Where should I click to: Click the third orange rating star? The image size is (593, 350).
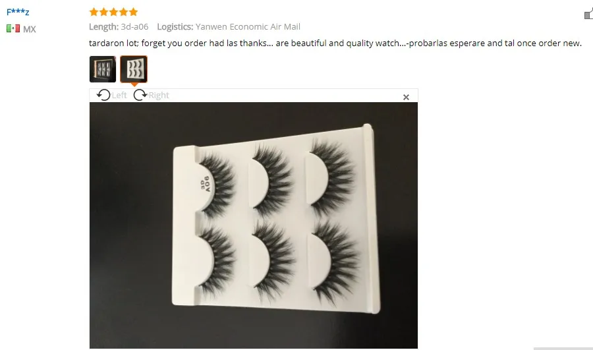[113, 12]
